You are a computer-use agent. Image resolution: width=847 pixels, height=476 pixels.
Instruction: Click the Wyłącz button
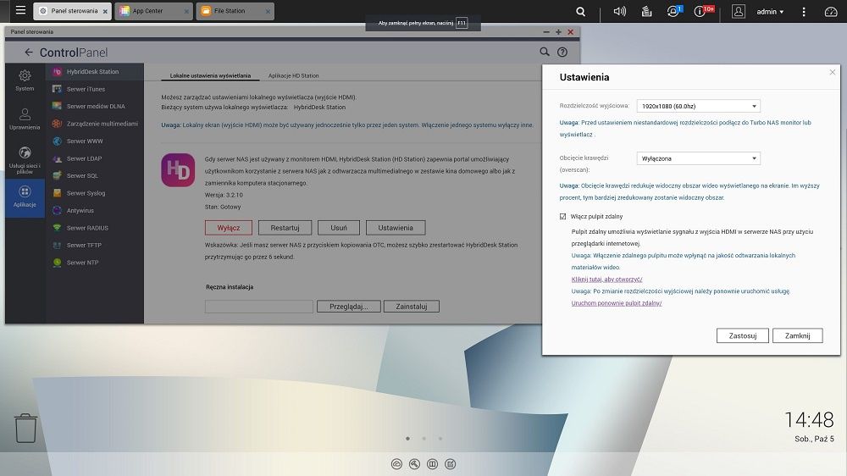click(229, 228)
